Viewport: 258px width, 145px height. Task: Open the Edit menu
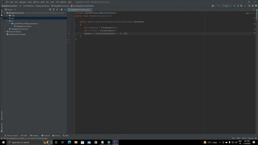pyautogui.click(x=12, y=2)
